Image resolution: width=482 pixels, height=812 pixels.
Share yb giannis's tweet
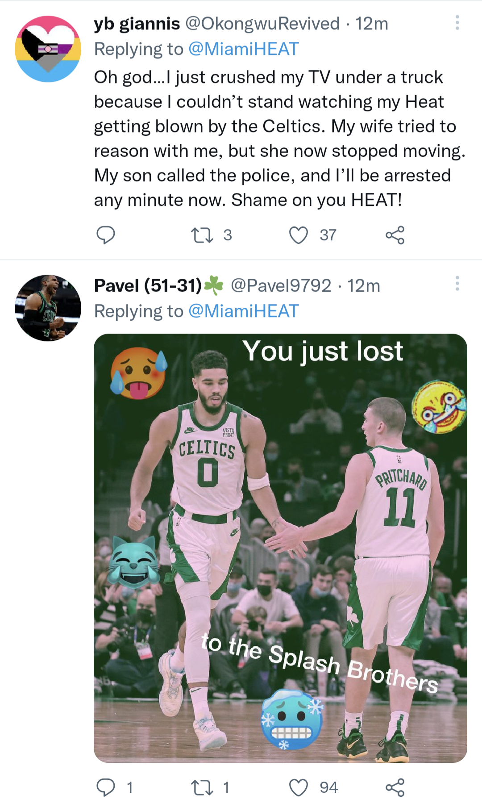click(x=395, y=235)
